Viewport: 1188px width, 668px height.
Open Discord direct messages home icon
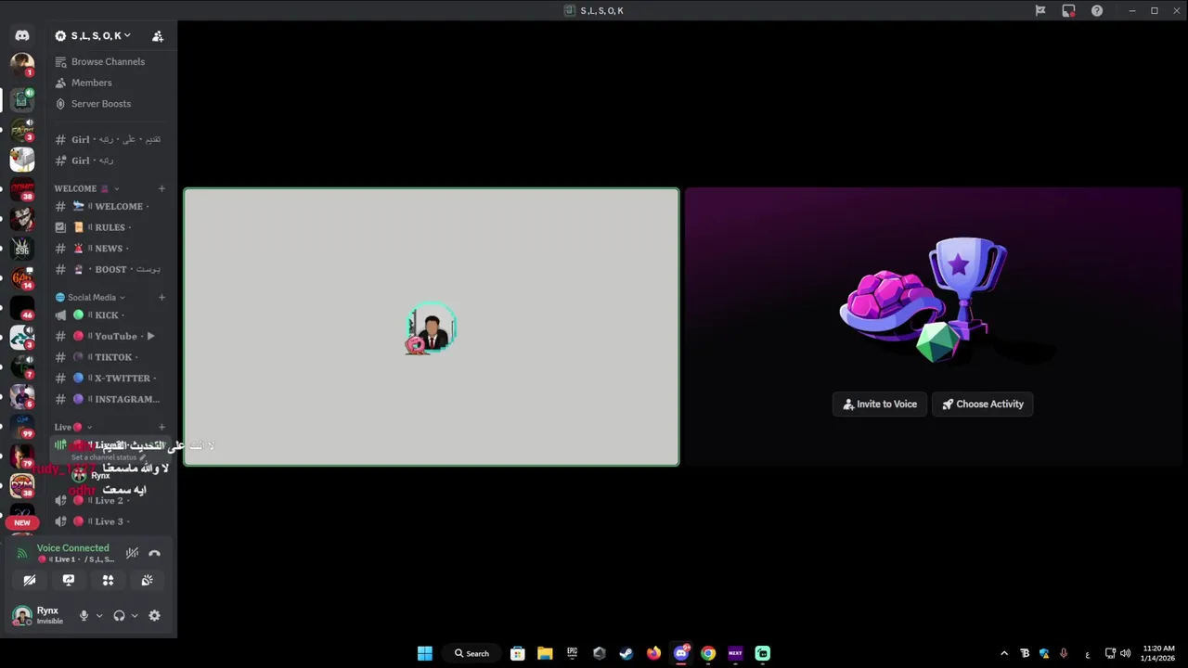pos(22,35)
